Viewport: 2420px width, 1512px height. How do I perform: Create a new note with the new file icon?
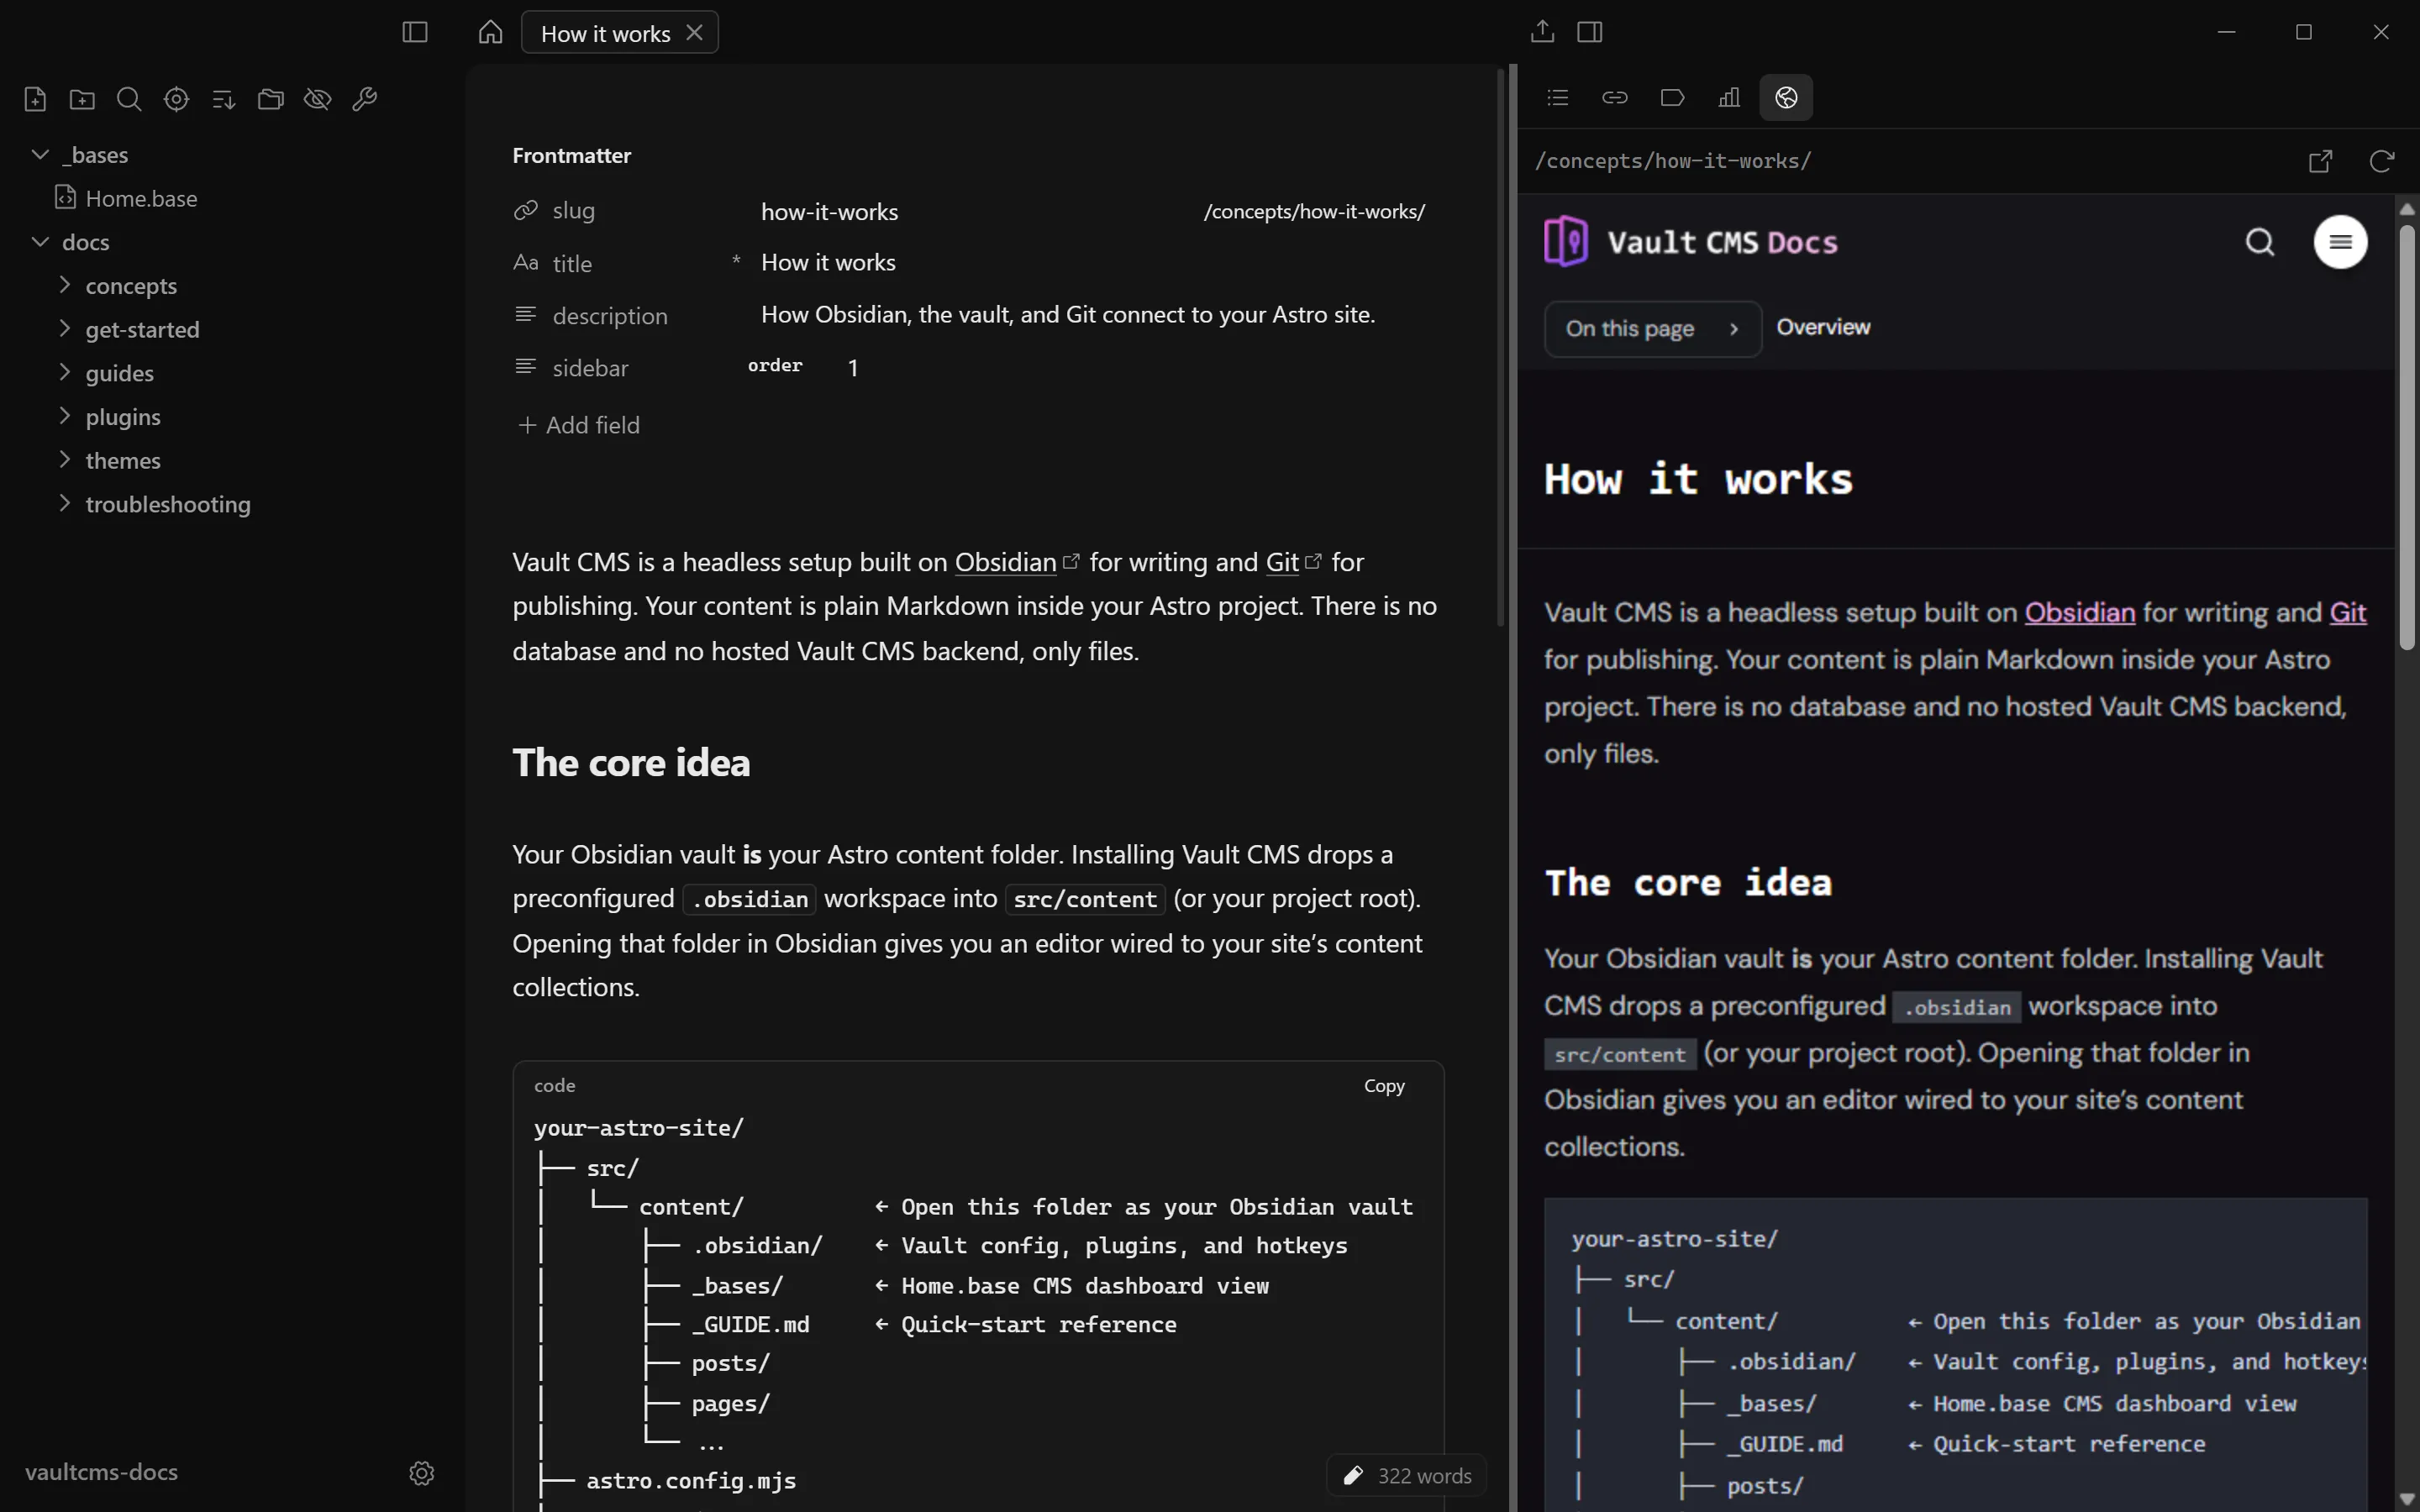[35, 99]
